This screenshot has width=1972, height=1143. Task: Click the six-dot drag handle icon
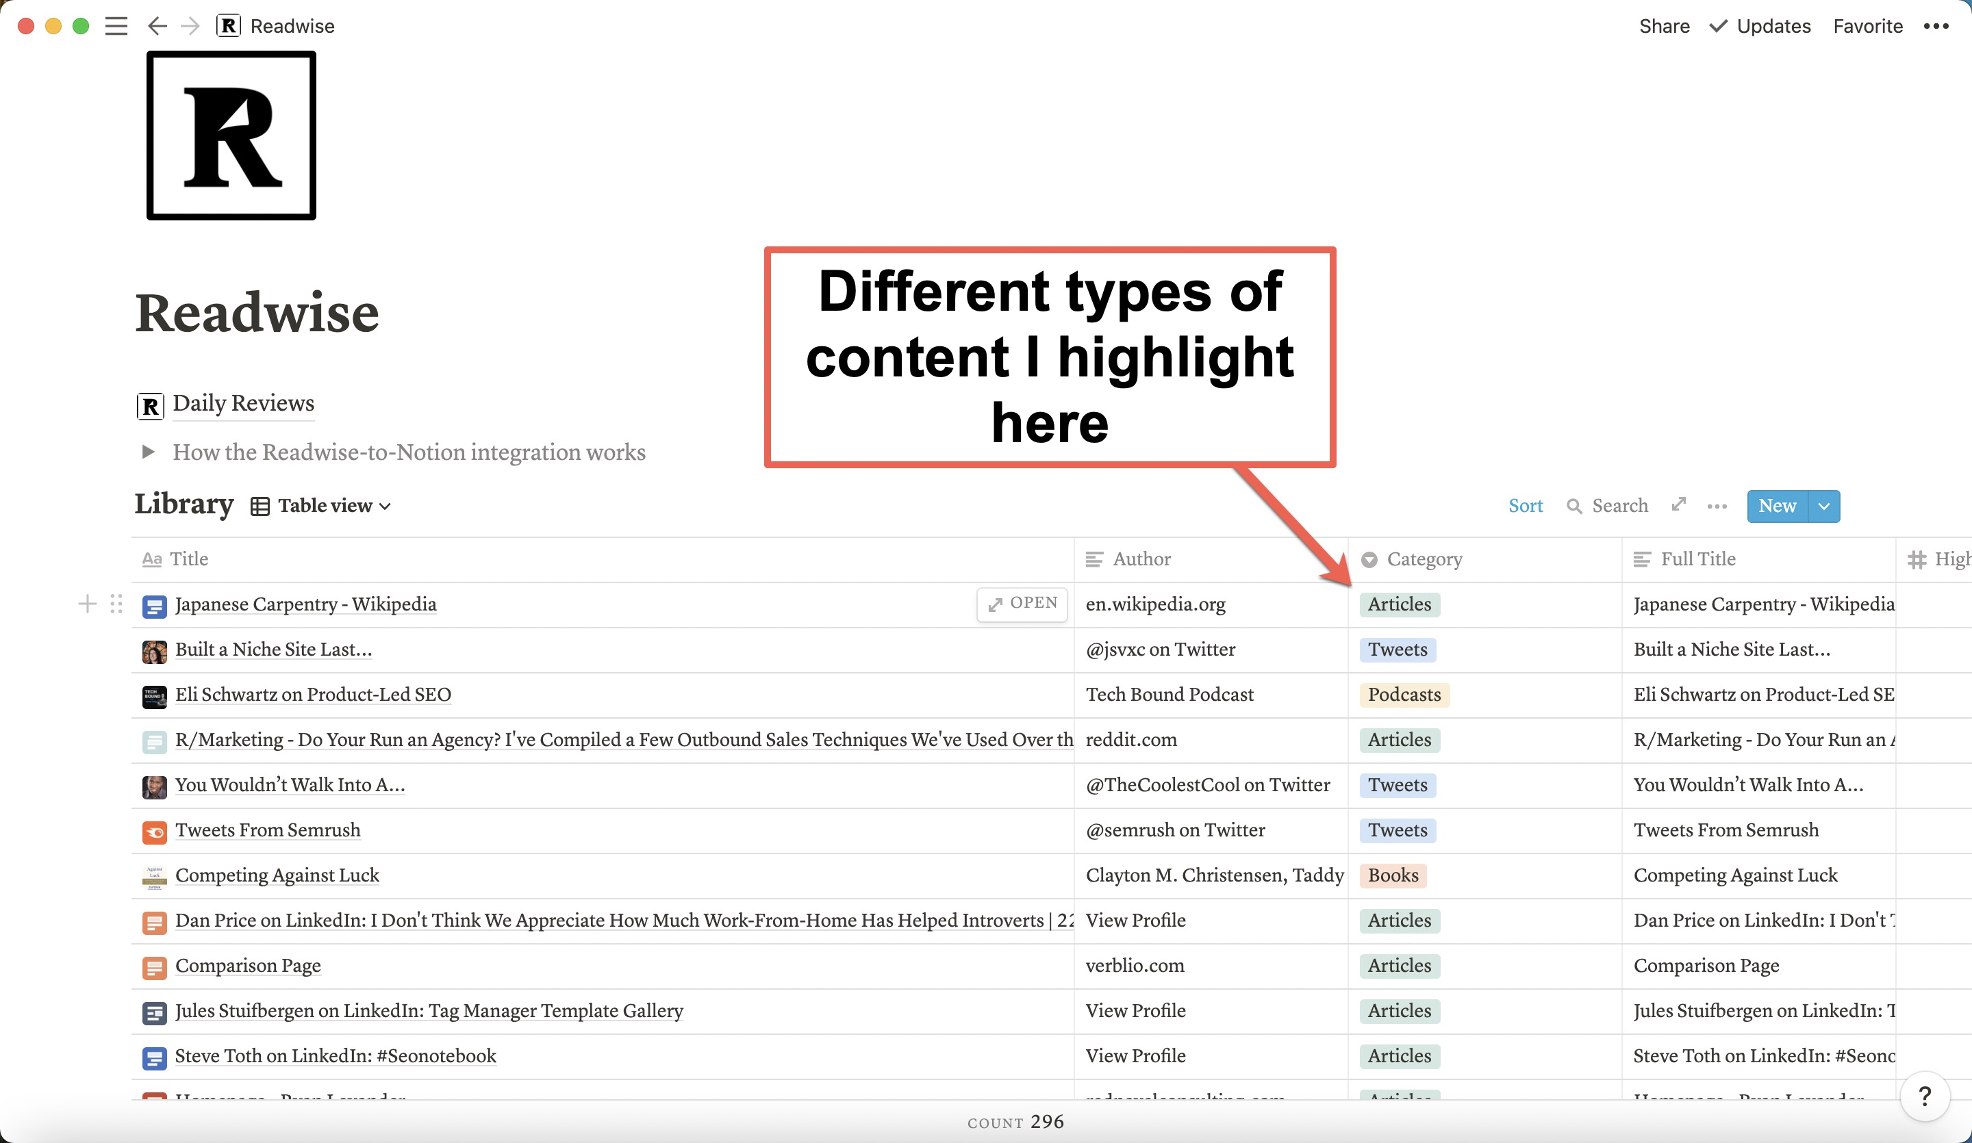pyautogui.click(x=116, y=603)
